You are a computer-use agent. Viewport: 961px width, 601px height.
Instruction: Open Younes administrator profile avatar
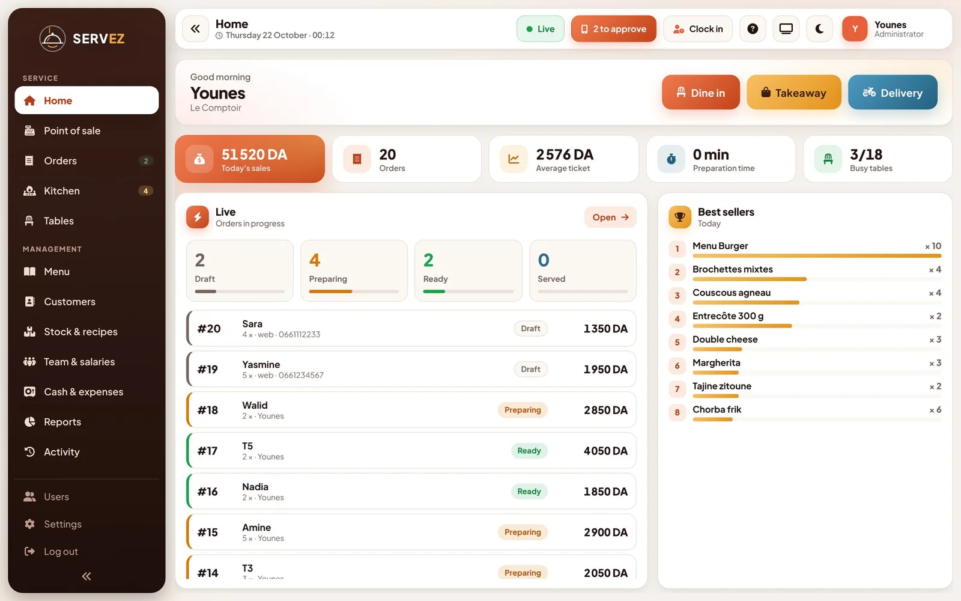[855, 29]
